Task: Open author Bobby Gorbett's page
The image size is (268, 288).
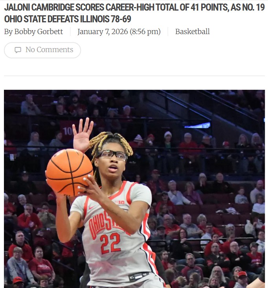Action: tap(39, 32)
